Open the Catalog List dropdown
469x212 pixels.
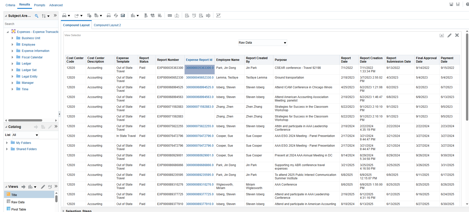click(x=37, y=135)
